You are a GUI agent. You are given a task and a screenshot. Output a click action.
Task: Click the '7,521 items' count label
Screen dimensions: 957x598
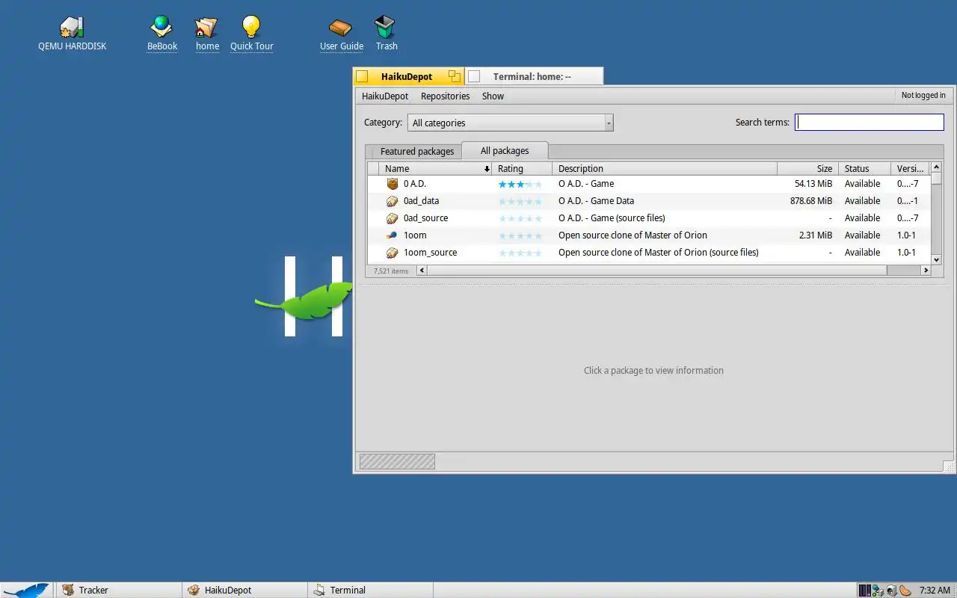(391, 271)
